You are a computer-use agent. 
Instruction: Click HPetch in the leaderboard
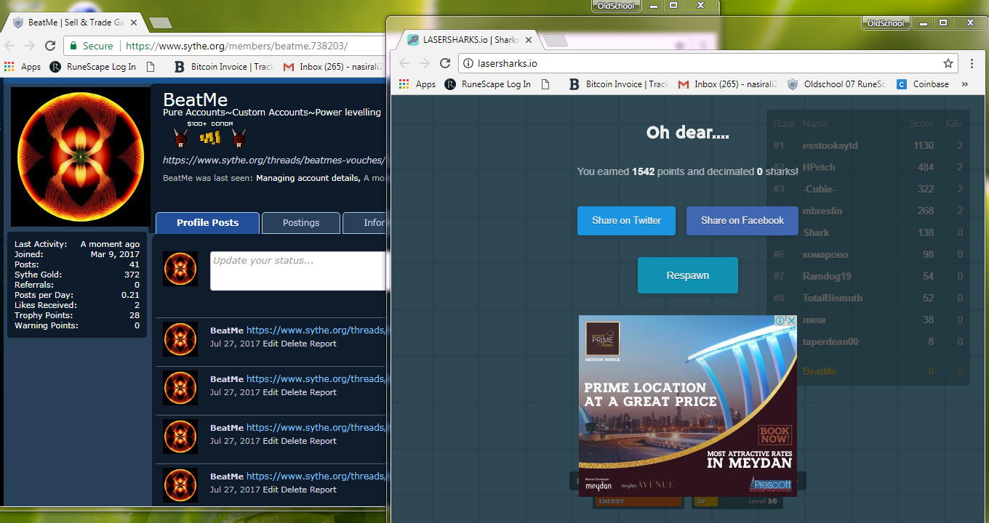819,168
